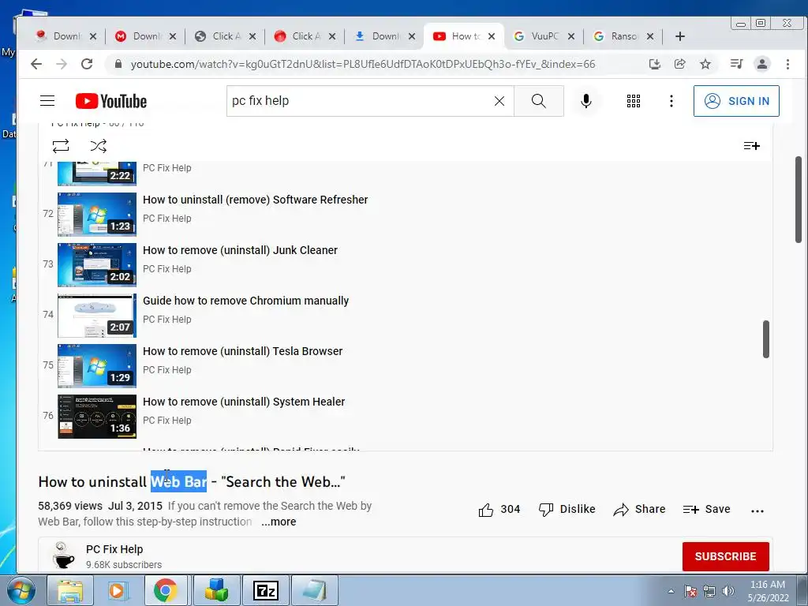Viewport: 808px width, 606px height.
Task: Open Junk Cleaner video thumbnail
Action: tap(97, 264)
